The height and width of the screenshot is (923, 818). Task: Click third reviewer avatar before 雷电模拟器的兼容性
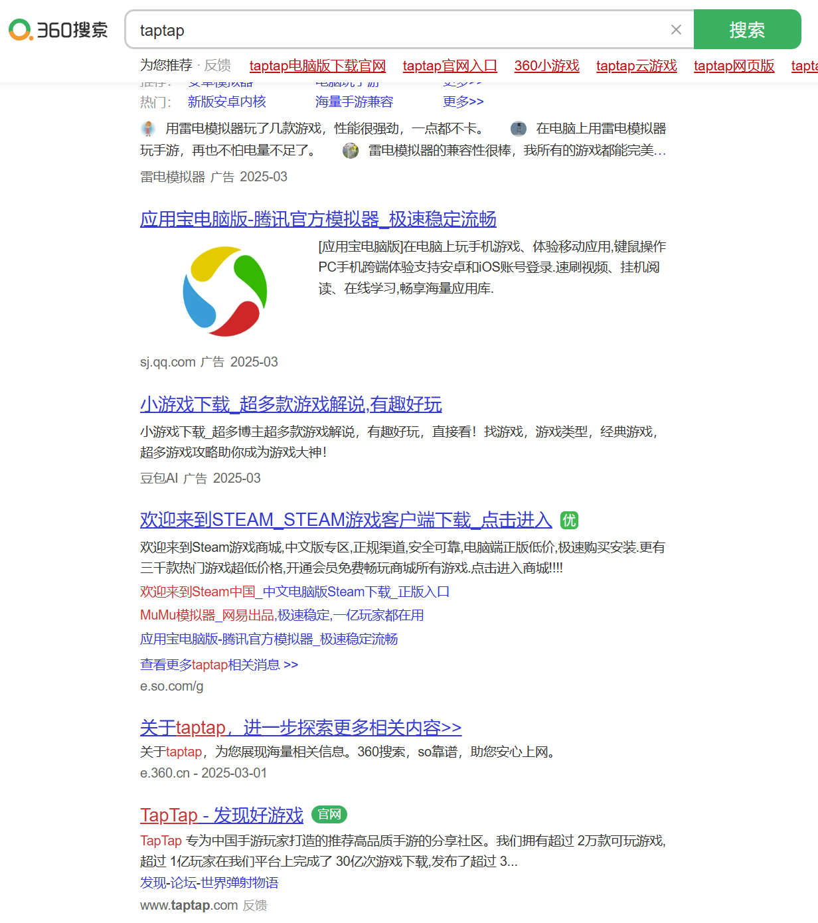tap(351, 151)
